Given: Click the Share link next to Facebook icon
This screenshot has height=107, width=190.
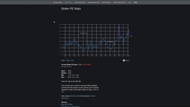Looking at the screenshot, I should (x=127, y=60).
